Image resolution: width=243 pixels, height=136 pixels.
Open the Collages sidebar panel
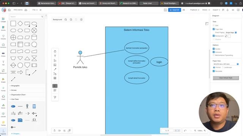[x=3, y=20]
